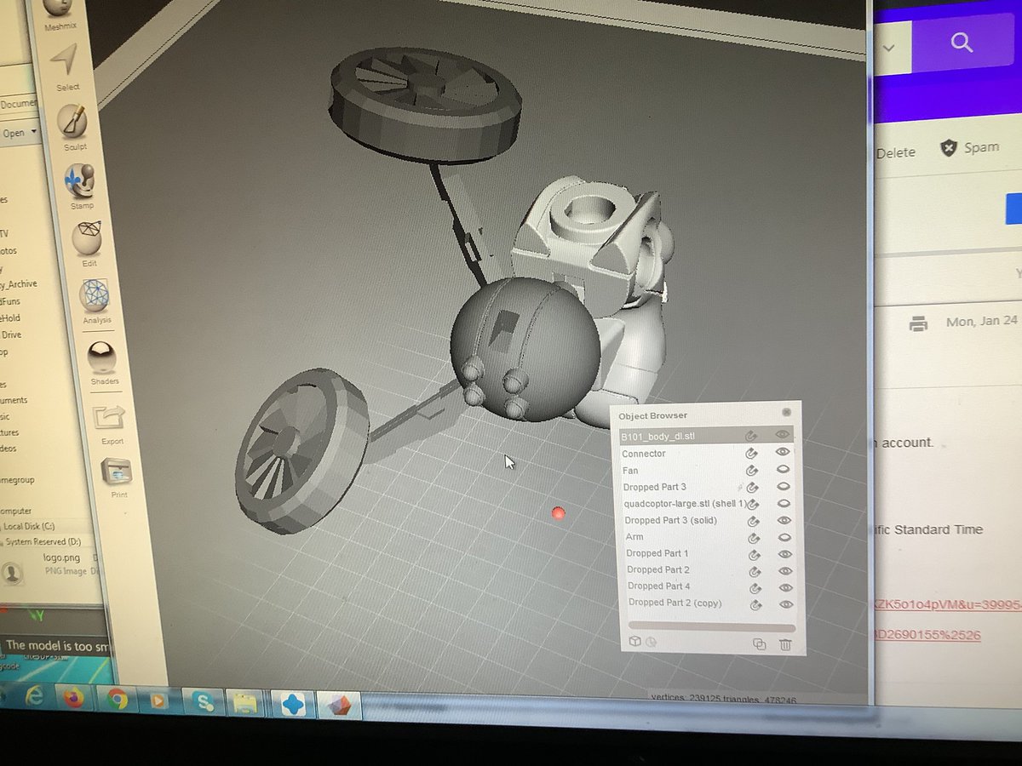Click the cube icon in Object Browser footer

click(x=634, y=642)
